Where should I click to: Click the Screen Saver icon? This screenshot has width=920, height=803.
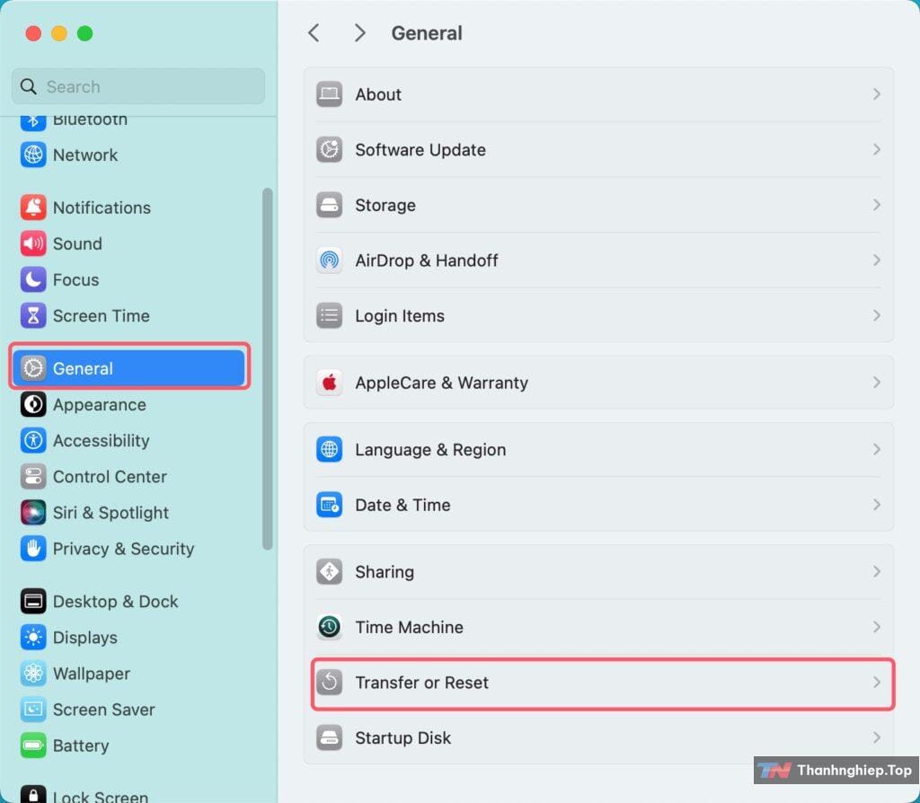[33, 710]
